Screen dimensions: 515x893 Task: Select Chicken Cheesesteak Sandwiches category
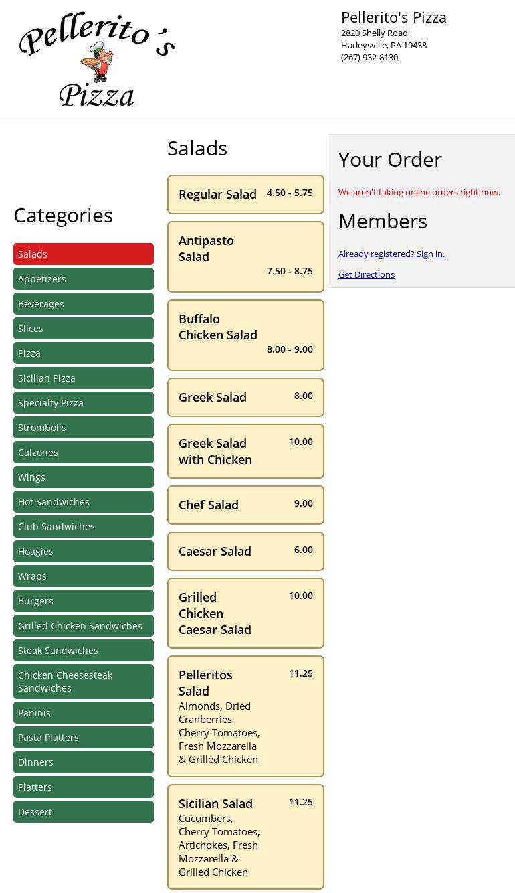[x=84, y=681]
